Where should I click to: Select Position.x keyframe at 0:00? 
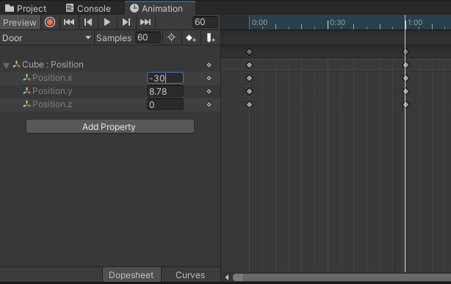pyautogui.click(x=250, y=79)
